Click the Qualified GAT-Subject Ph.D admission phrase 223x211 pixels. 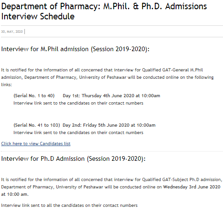(x=182, y=180)
